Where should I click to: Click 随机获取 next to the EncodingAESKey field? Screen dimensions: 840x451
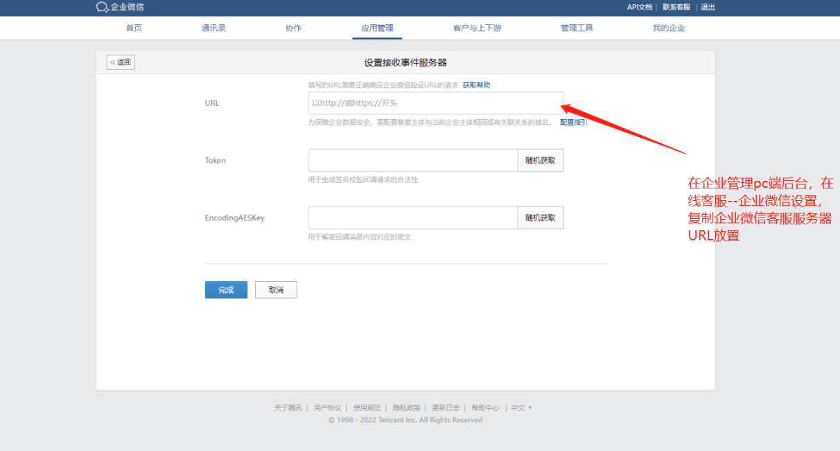point(541,218)
